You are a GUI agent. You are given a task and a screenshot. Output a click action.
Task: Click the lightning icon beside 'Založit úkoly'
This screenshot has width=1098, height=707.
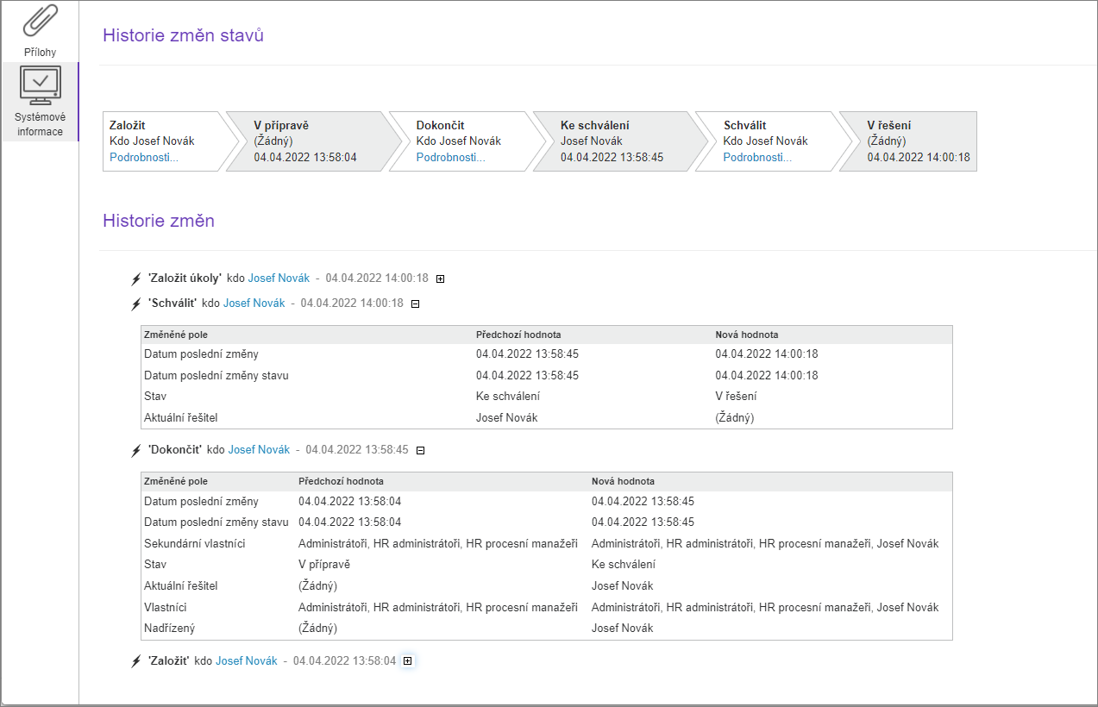[135, 278]
